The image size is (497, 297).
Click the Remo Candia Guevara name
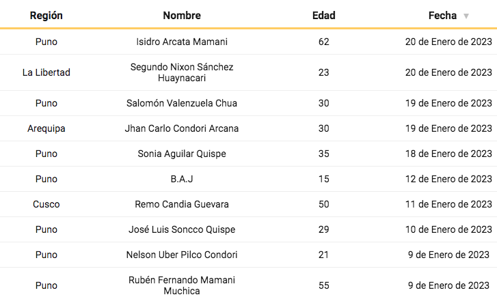182,204
